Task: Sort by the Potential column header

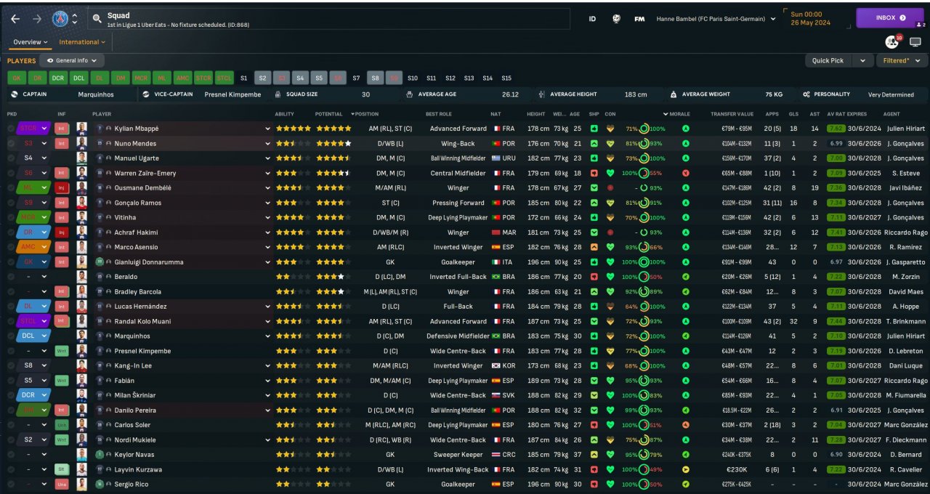Action: pos(328,114)
